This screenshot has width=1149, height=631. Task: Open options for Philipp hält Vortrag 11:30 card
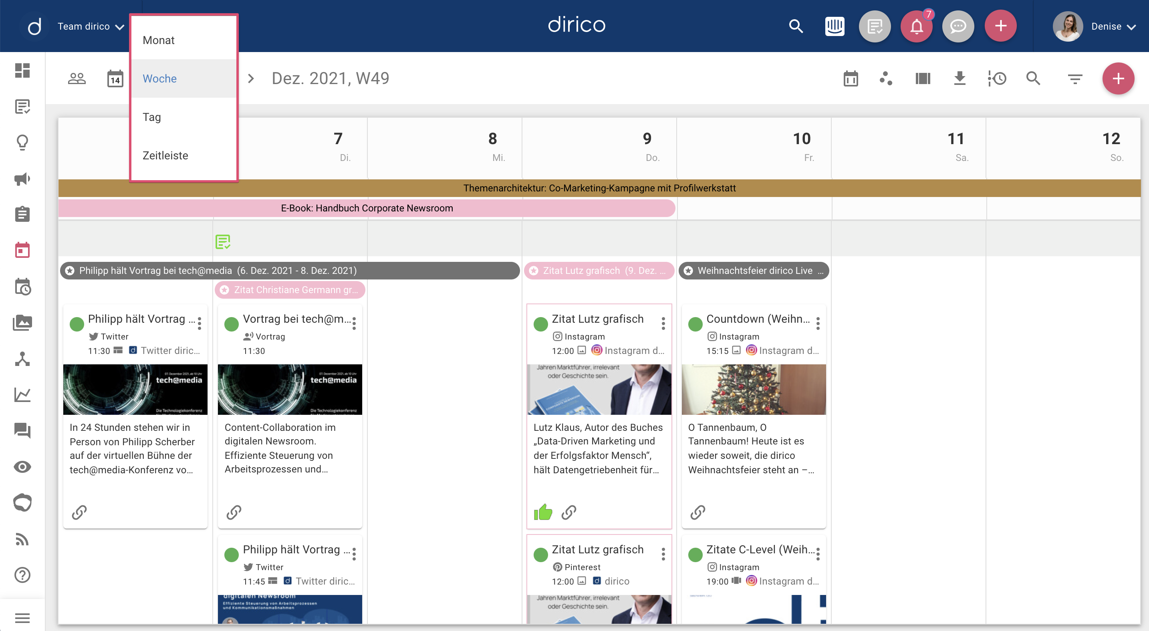[200, 323]
